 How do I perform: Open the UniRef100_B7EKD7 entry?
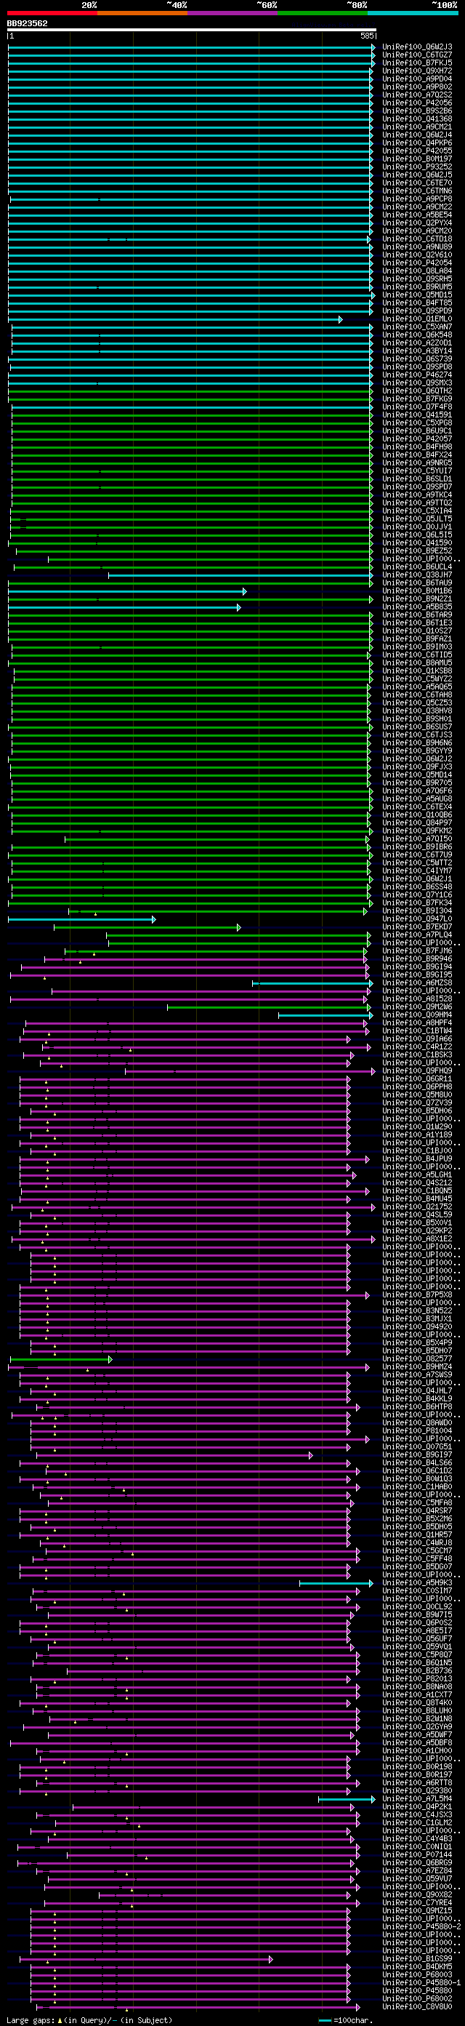[417, 927]
